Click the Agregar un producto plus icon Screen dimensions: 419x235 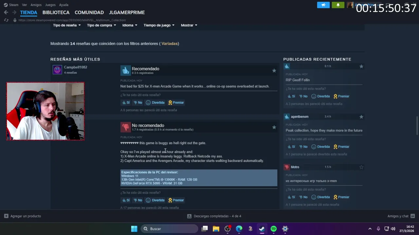(x=6, y=216)
